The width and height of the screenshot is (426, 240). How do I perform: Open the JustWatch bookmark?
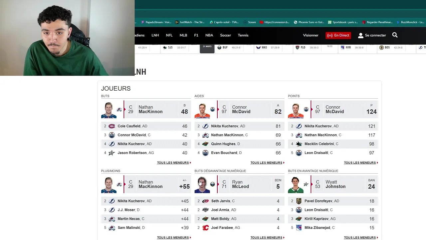click(190, 22)
